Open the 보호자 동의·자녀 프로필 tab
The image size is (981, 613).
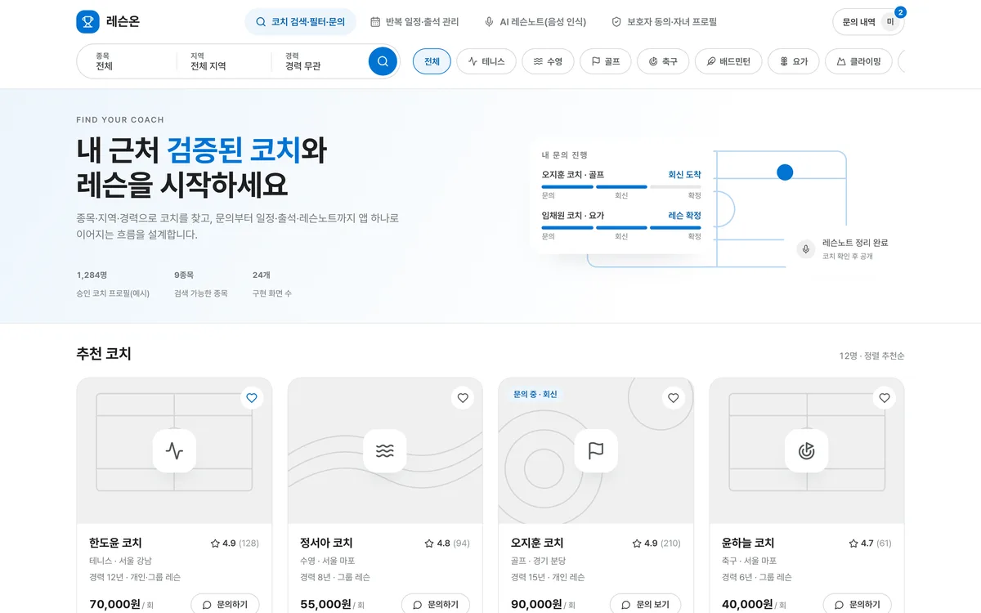click(664, 22)
